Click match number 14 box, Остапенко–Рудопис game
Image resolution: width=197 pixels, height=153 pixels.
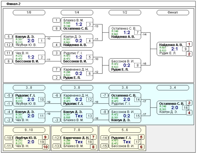(138, 100)
